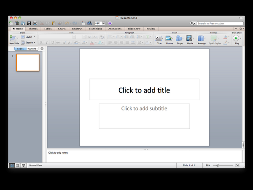Adjust the zoom slider in status bar
The image size is (253, 190).
point(218,166)
